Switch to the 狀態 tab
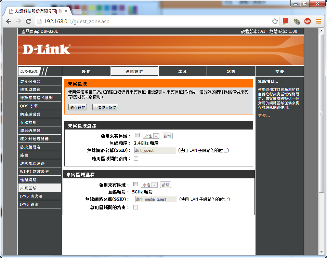 231,71
